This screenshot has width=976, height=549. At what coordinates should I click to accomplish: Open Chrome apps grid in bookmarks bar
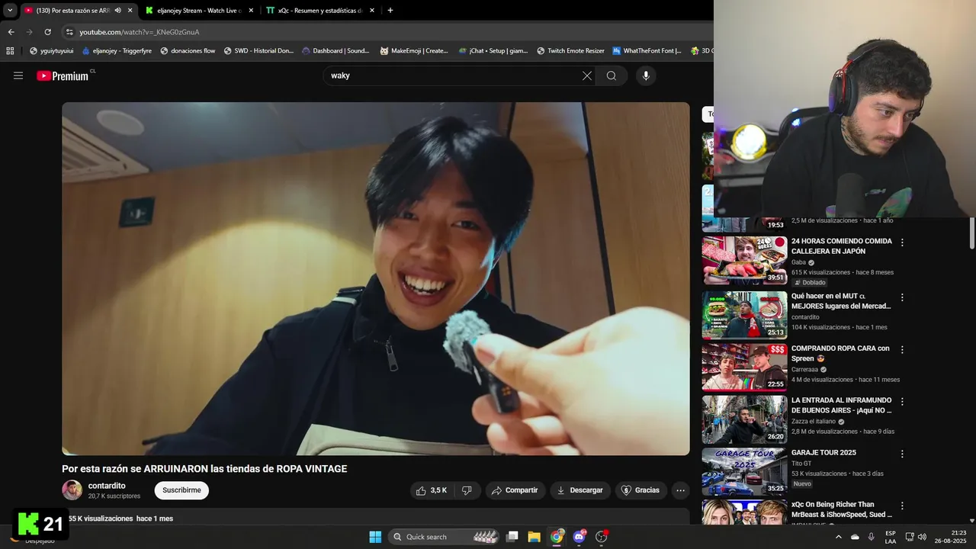click(x=10, y=51)
